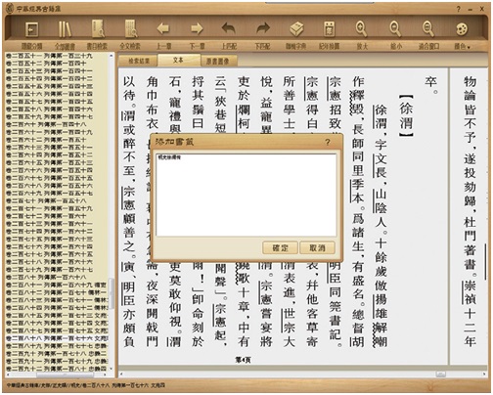Screen dimensions: 493x395
Task: Click the 全部圖書 bookshelf icon
Action: pyautogui.click(x=65, y=29)
